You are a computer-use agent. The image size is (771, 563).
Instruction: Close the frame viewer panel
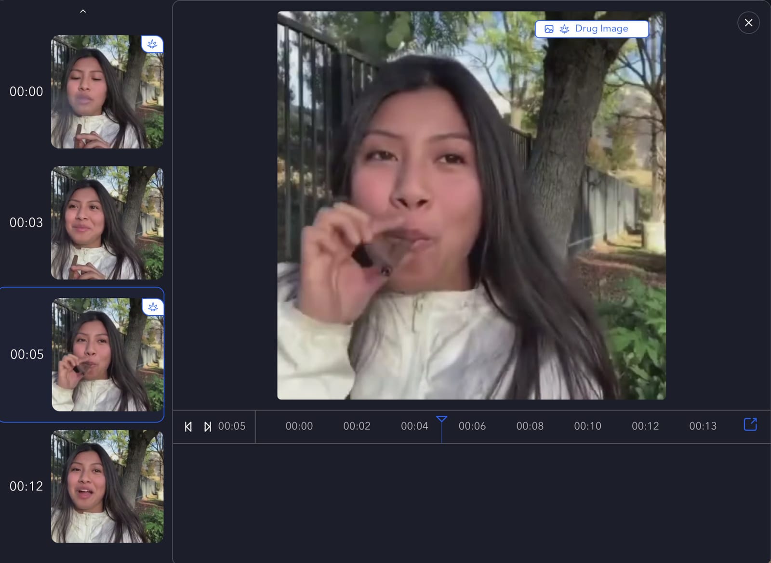pos(748,23)
